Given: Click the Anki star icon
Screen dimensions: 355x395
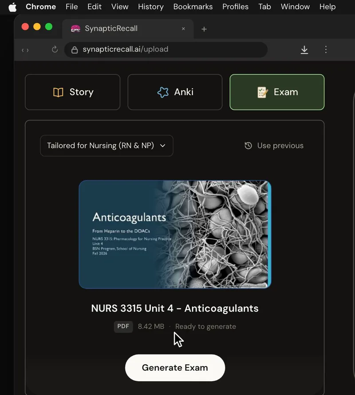Looking at the screenshot, I should point(163,92).
